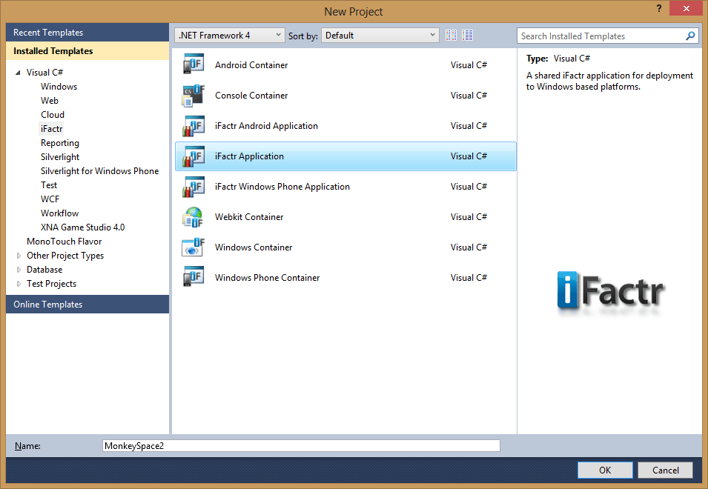The image size is (708, 489).
Task: Select the Cloud category
Action: pos(53,115)
